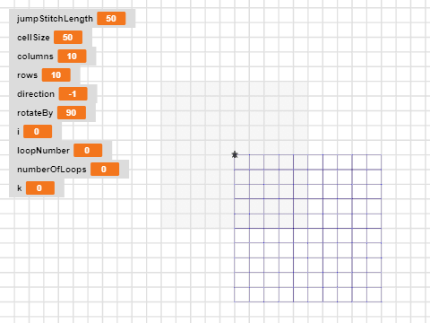Click the rows value 10

click(x=56, y=75)
